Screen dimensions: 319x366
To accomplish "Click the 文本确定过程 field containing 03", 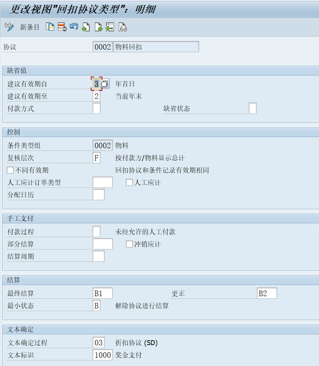I will click(99, 342).
